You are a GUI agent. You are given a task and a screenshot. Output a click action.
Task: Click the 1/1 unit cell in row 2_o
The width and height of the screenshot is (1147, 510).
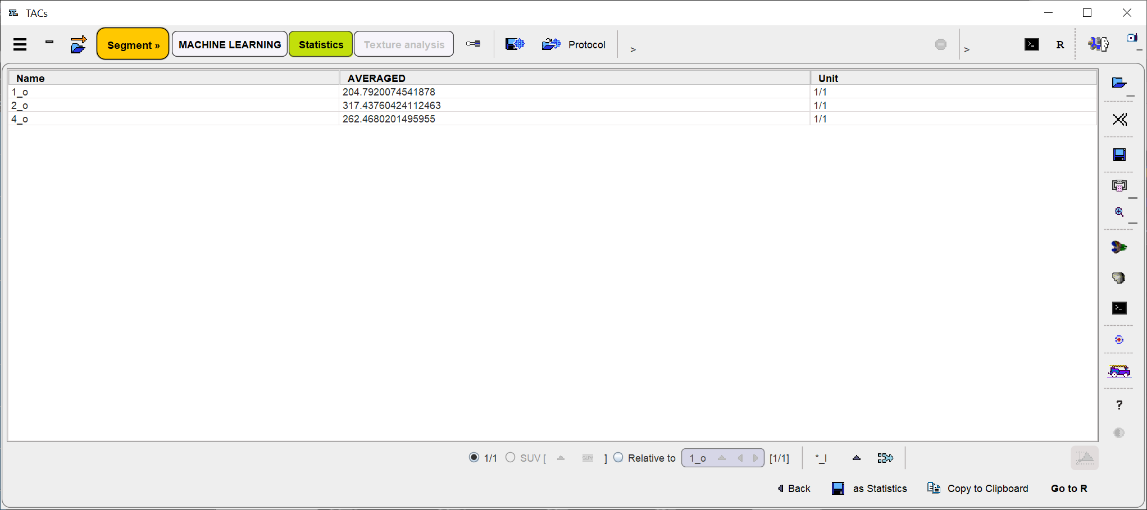954,105
